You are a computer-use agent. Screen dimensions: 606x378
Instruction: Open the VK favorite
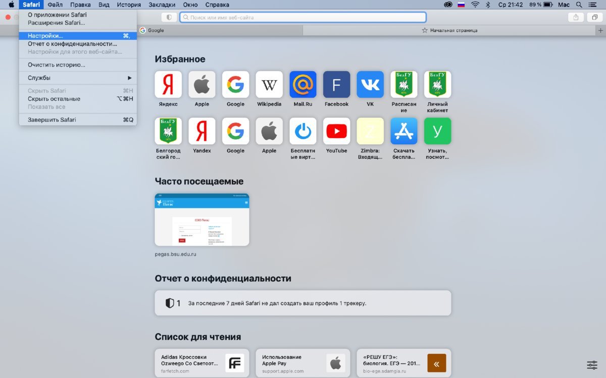370,84
